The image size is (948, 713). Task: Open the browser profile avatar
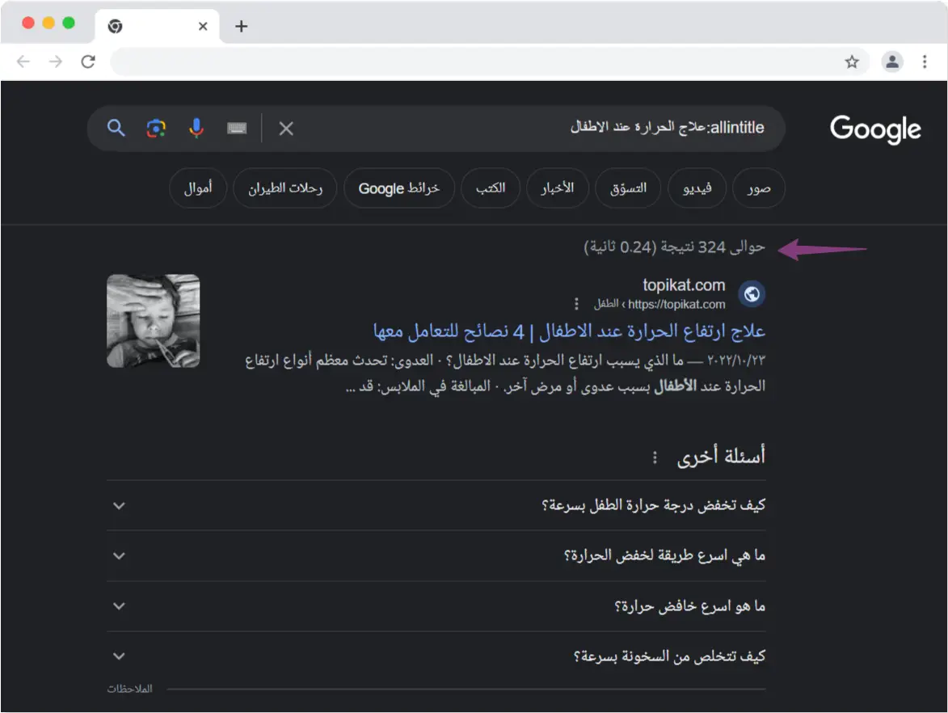tap(891, 61)
